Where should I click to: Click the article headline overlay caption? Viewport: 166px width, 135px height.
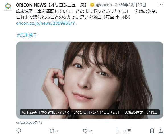90,112
